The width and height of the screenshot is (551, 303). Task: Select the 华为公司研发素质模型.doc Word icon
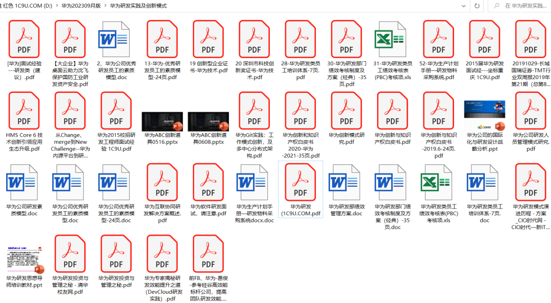(22, 182)
